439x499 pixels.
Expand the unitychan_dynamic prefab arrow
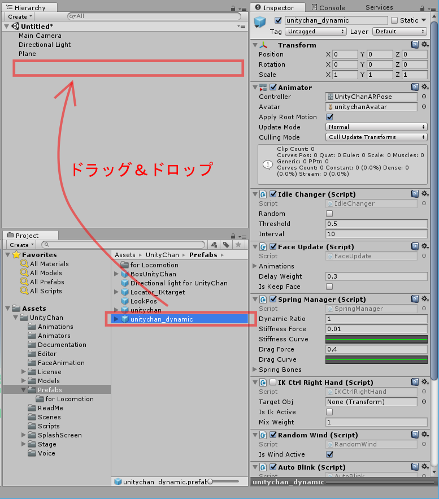[116, 319]
